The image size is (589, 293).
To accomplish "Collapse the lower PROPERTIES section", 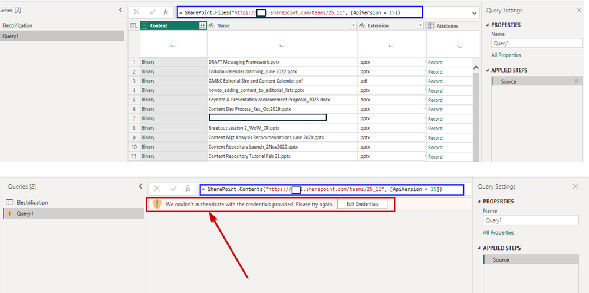I will point(480,202).
